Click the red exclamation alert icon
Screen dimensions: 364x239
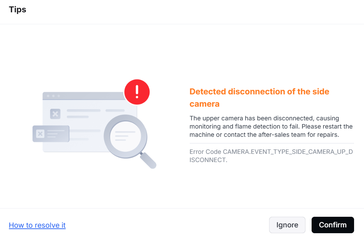[x=137, y=92]
